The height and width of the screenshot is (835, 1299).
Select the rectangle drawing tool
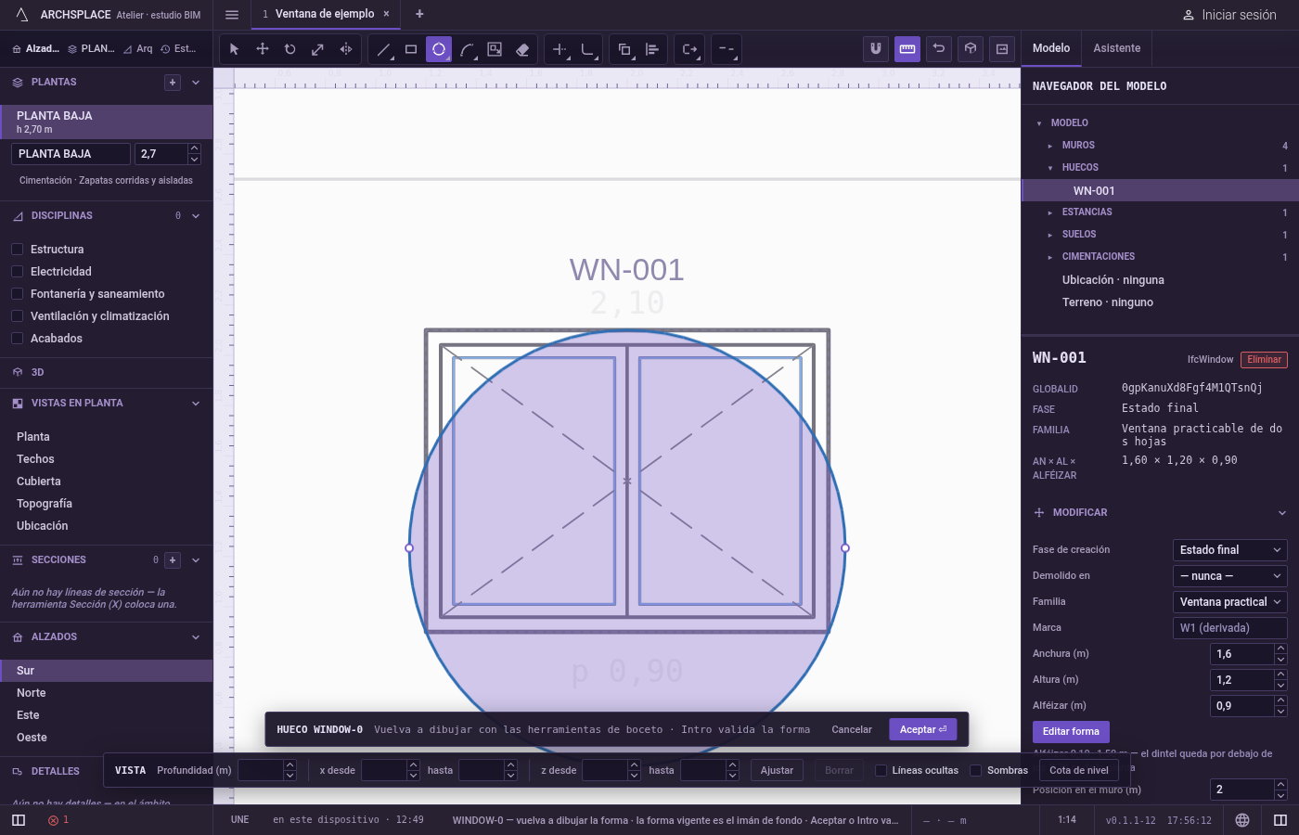411,49
